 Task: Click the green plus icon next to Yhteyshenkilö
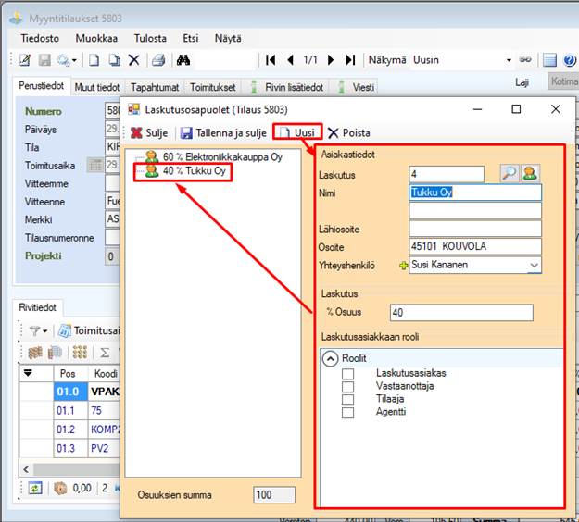(403, 265)
